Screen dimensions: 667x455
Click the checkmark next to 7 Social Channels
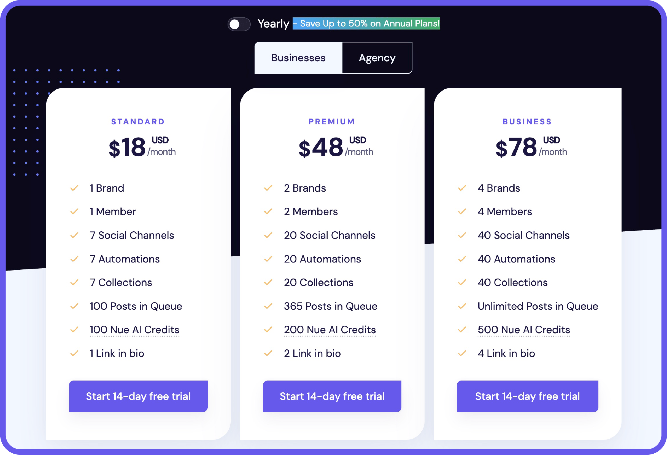tap(74, 235)
